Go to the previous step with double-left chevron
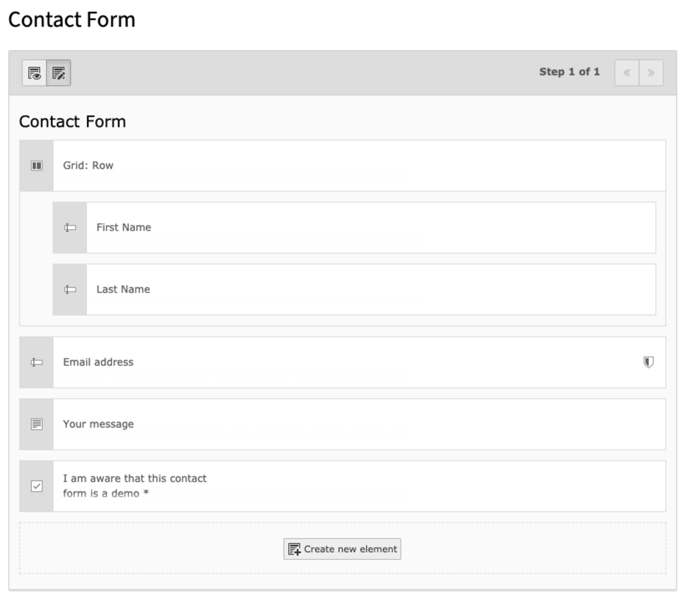The image size is (688, 600). 627,72
